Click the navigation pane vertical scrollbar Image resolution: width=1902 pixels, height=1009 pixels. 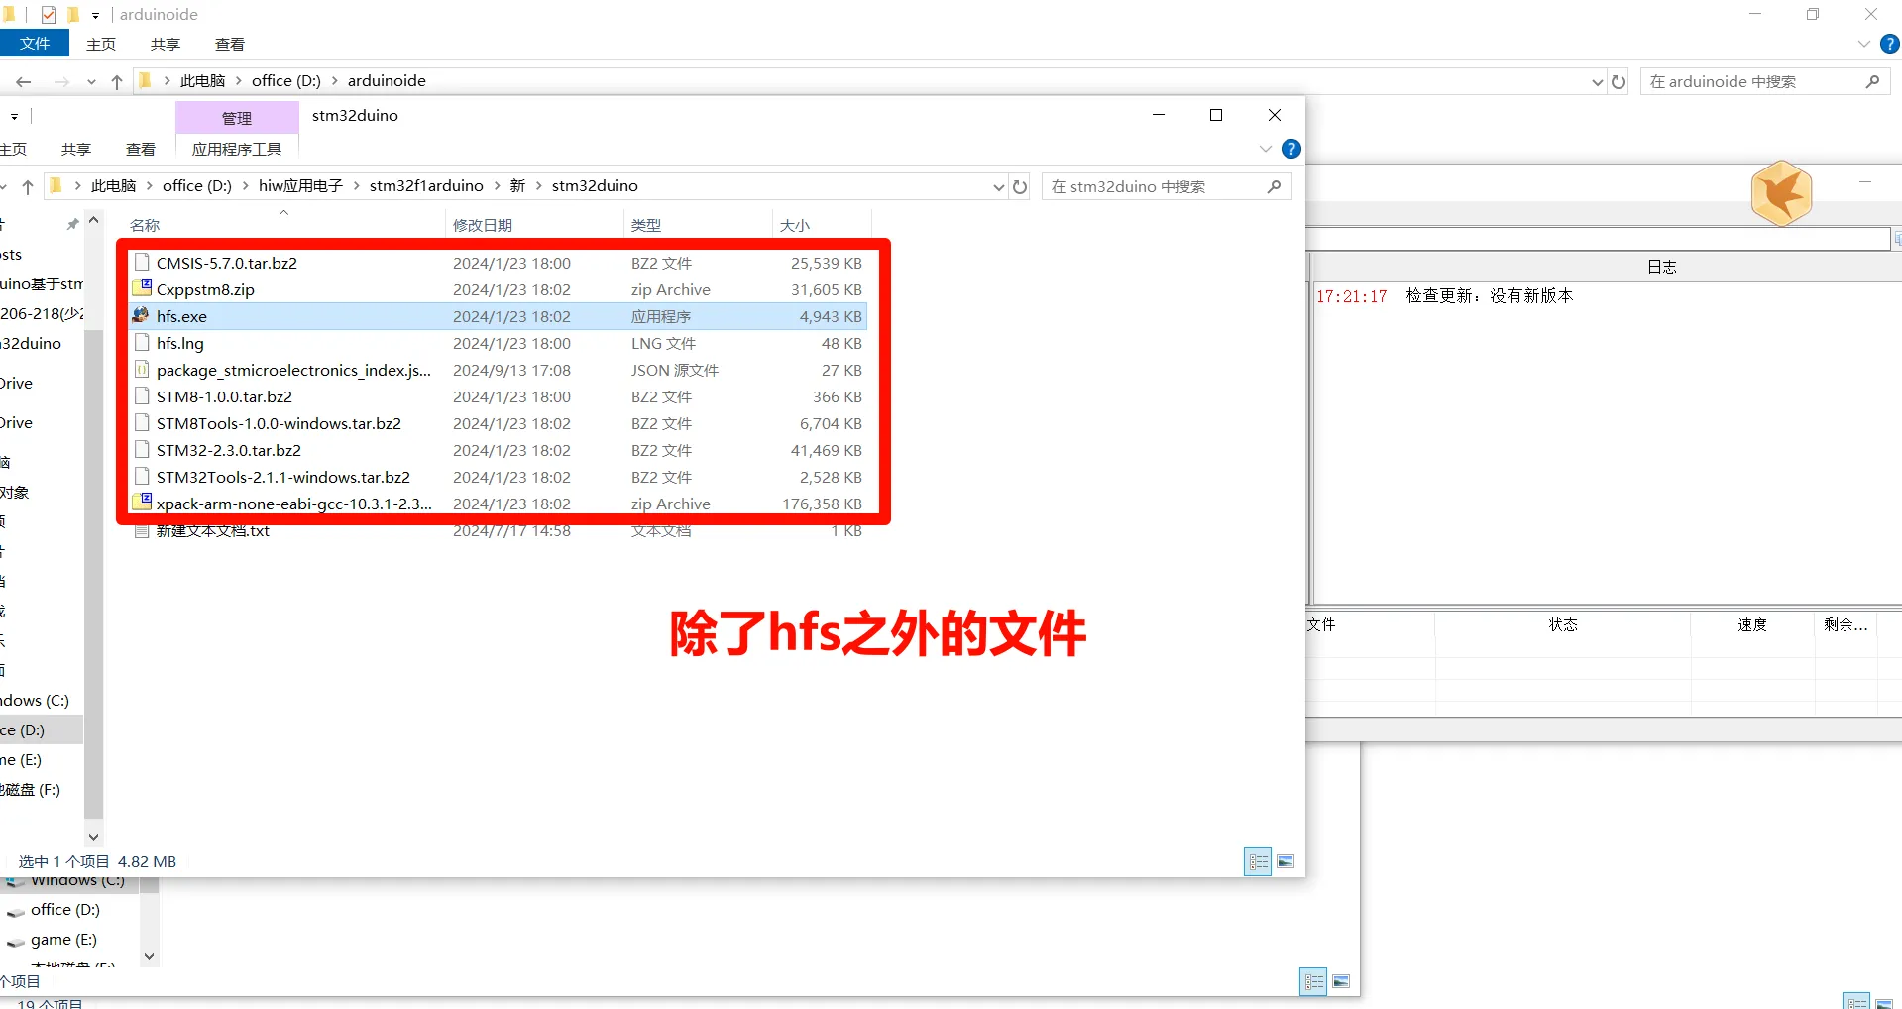click(93, 575)
